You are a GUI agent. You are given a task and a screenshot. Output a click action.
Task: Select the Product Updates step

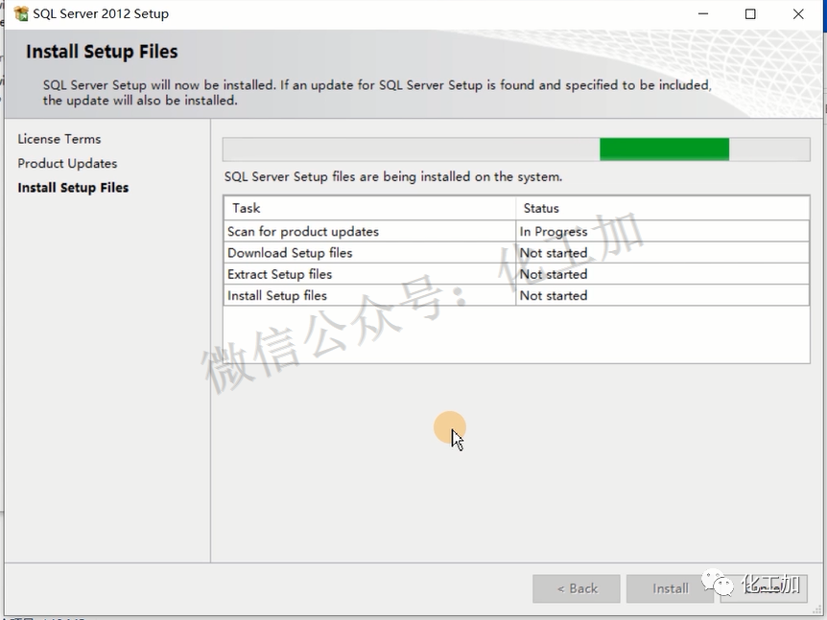[x=67, y=163]
